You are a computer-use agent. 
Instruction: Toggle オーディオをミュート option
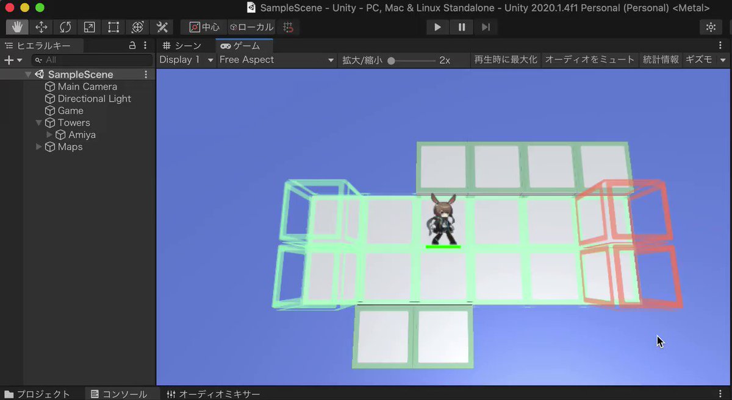point(590,60)
